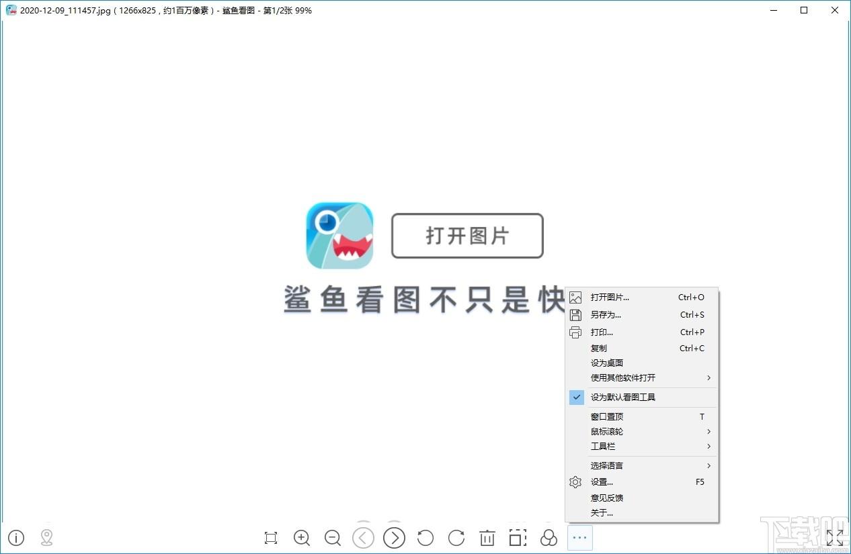This screenshot has width=851, height=554.
Task: Open 关于... about entry
Action: (642, 513)
